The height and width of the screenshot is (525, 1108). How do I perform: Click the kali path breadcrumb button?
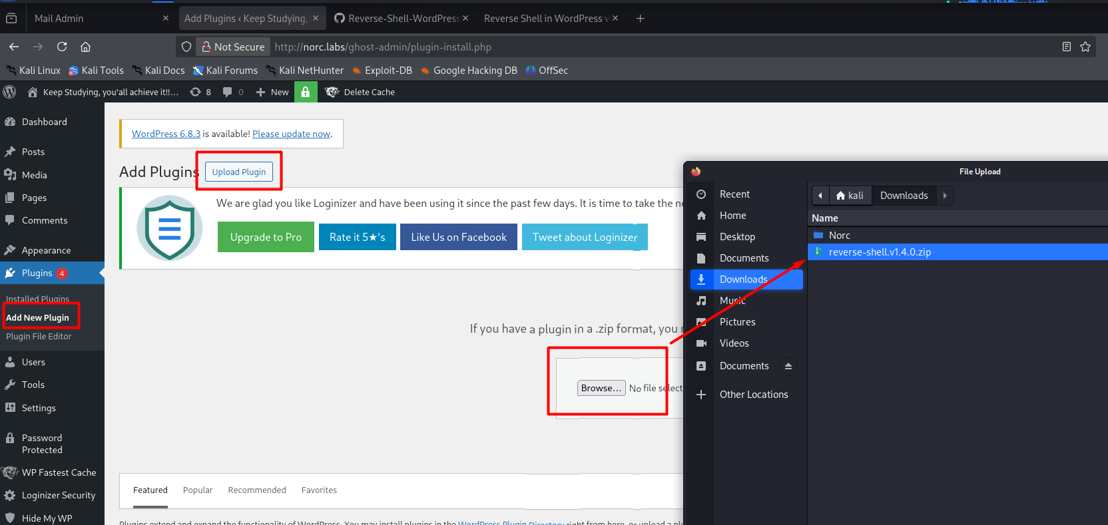click(x=850, y=196)
